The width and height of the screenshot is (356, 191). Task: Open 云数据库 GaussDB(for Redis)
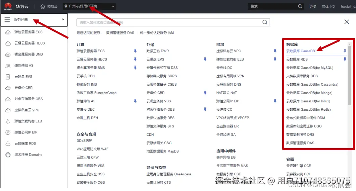[x=308, y=109]
